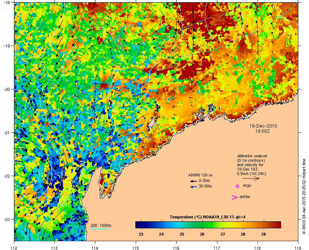Click the colorbar tick label '24'
The image size is (309, 250).
point(161,234)
